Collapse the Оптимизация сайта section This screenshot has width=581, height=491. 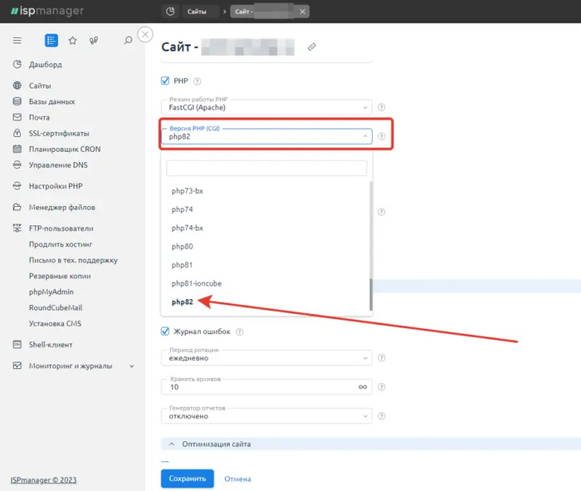coord(174,444)
